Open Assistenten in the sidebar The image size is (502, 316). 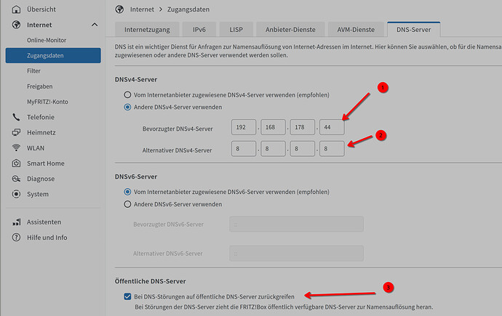[44, 222]
